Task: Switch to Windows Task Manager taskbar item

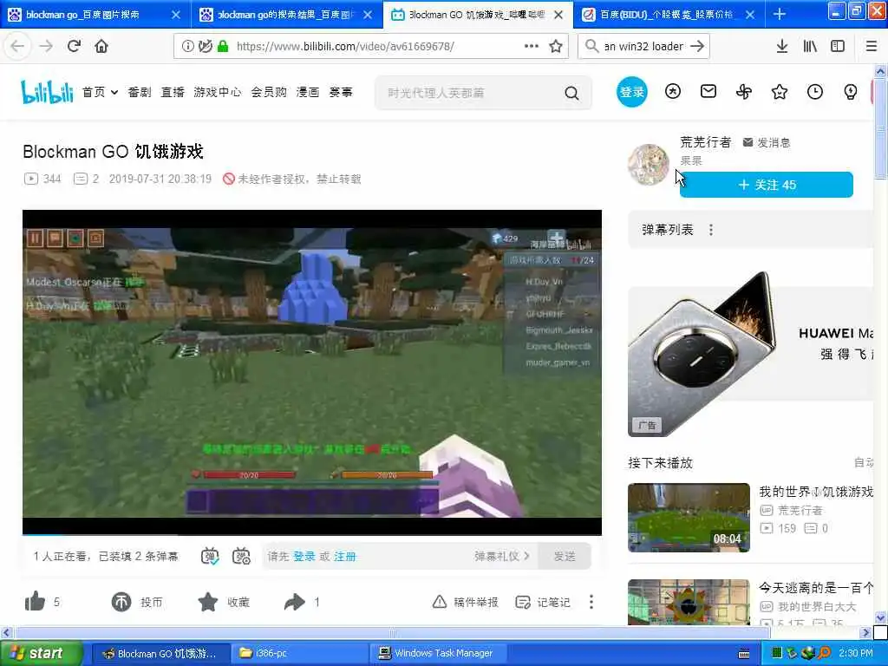Action: [438, 653]
